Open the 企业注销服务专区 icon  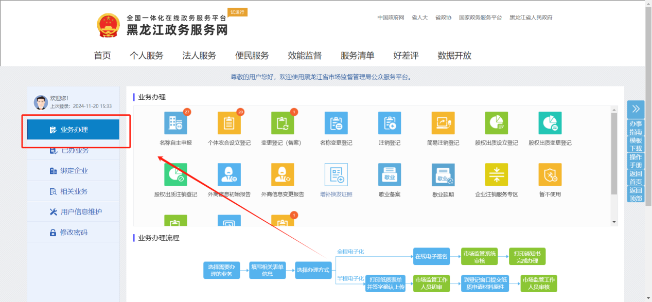click(497, 175)
